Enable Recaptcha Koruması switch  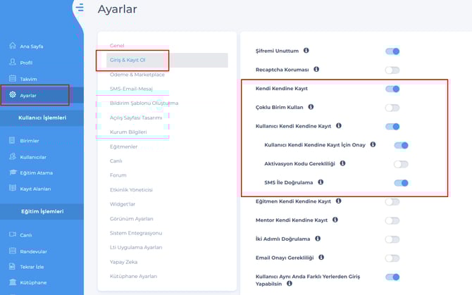[x=392, y=70]
